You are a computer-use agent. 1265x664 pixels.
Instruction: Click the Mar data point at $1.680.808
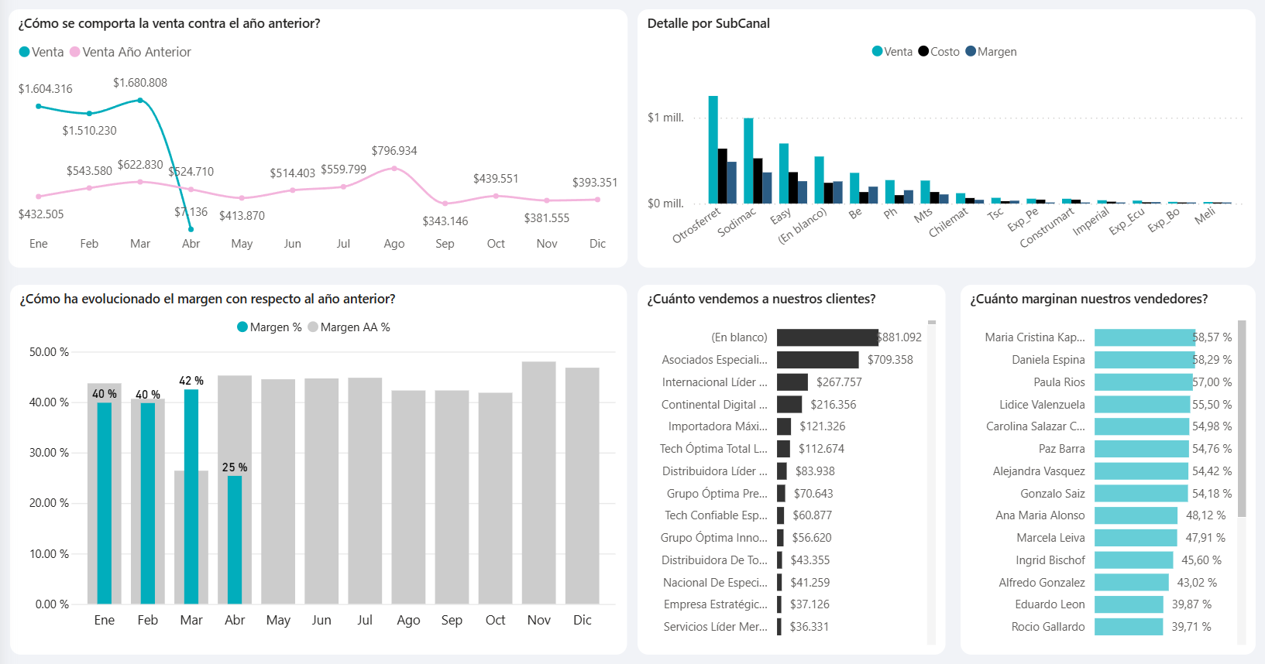(140, 100)
